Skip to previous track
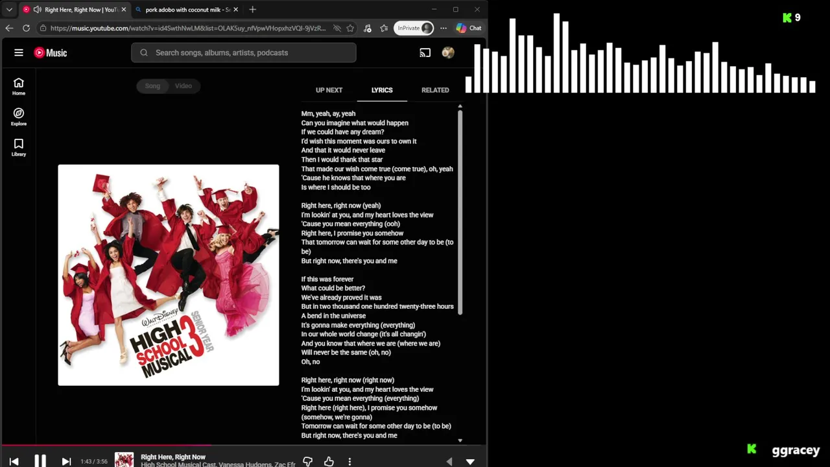Image resolution: width=830 pixels, height=467 pixels. tap(14, 461)
